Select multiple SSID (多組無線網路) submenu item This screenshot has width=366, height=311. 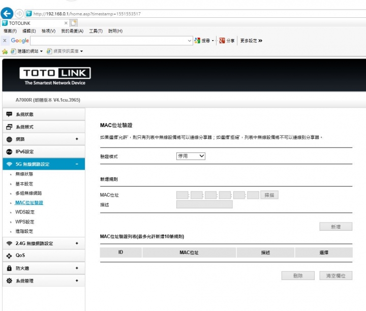pyautogui.click(x=28, y=193)
